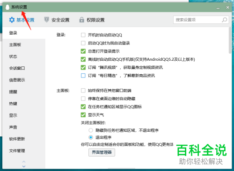Select 登录 in the sidebar
Image resolution: width=234 pixels, height=171 pixels.
(x=24, y=33)
